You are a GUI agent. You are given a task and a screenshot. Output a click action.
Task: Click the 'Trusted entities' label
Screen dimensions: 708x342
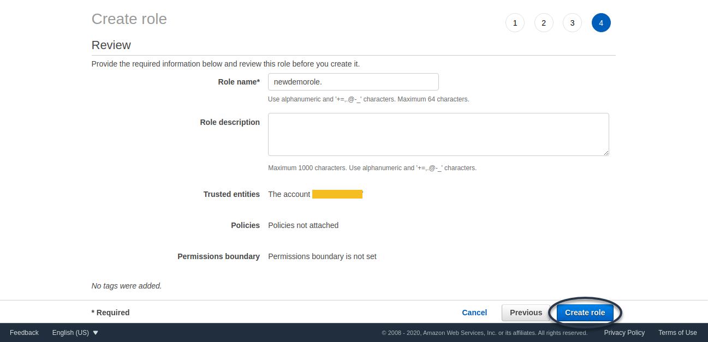[231, 194]
